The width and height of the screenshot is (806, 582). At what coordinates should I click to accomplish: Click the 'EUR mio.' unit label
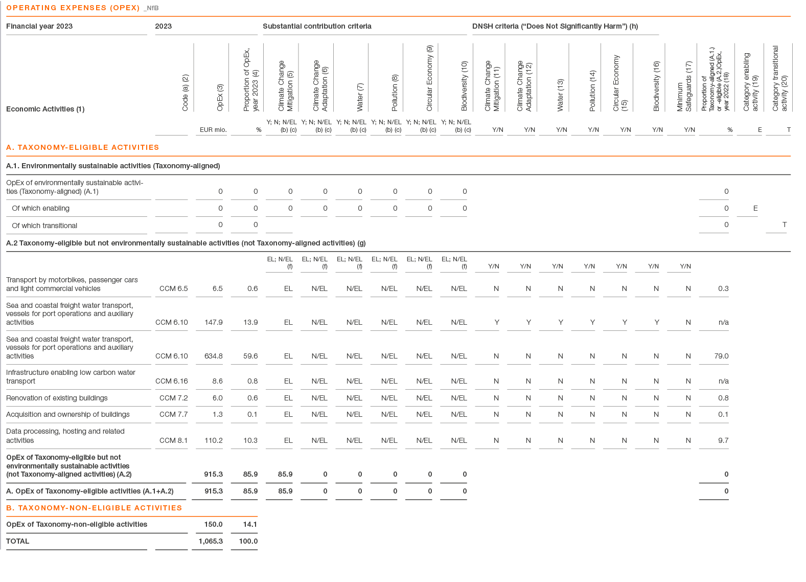click(x=213, y=130)
